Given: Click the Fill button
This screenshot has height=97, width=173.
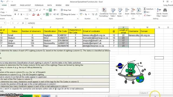Looking at the screenshot, I should pyautogui.click(x=147, y=12).
